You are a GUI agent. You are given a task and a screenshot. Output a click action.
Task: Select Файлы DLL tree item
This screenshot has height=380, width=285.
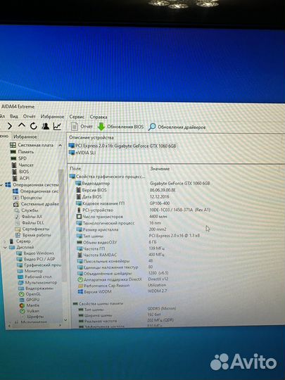point(30,222)
